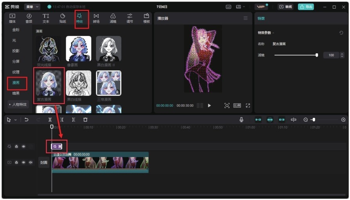Zoom in the timeline
This screenshot has height=200, width=350.
coord(343,120)
